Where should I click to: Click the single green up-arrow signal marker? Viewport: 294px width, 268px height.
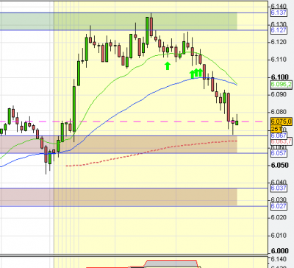click(x=168, y=66)
